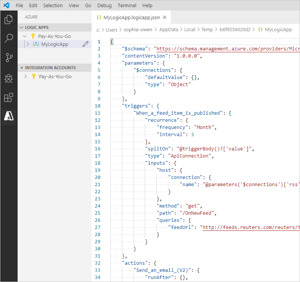This screenshot has width=300, height=282.
Task: Open the Debug menu
Action: pos(104,5)
